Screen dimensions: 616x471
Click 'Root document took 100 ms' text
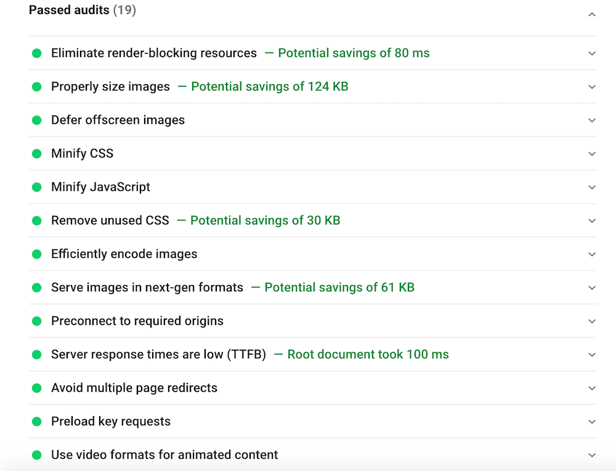pos(368,355)
